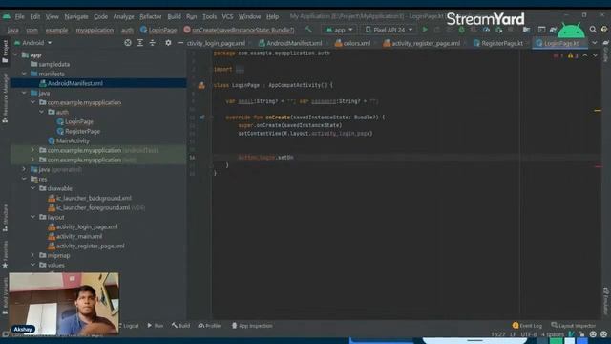Expand the mipmap folder
Screen dimensions: 611x344
pyautogui.click(x=33, y=255)
